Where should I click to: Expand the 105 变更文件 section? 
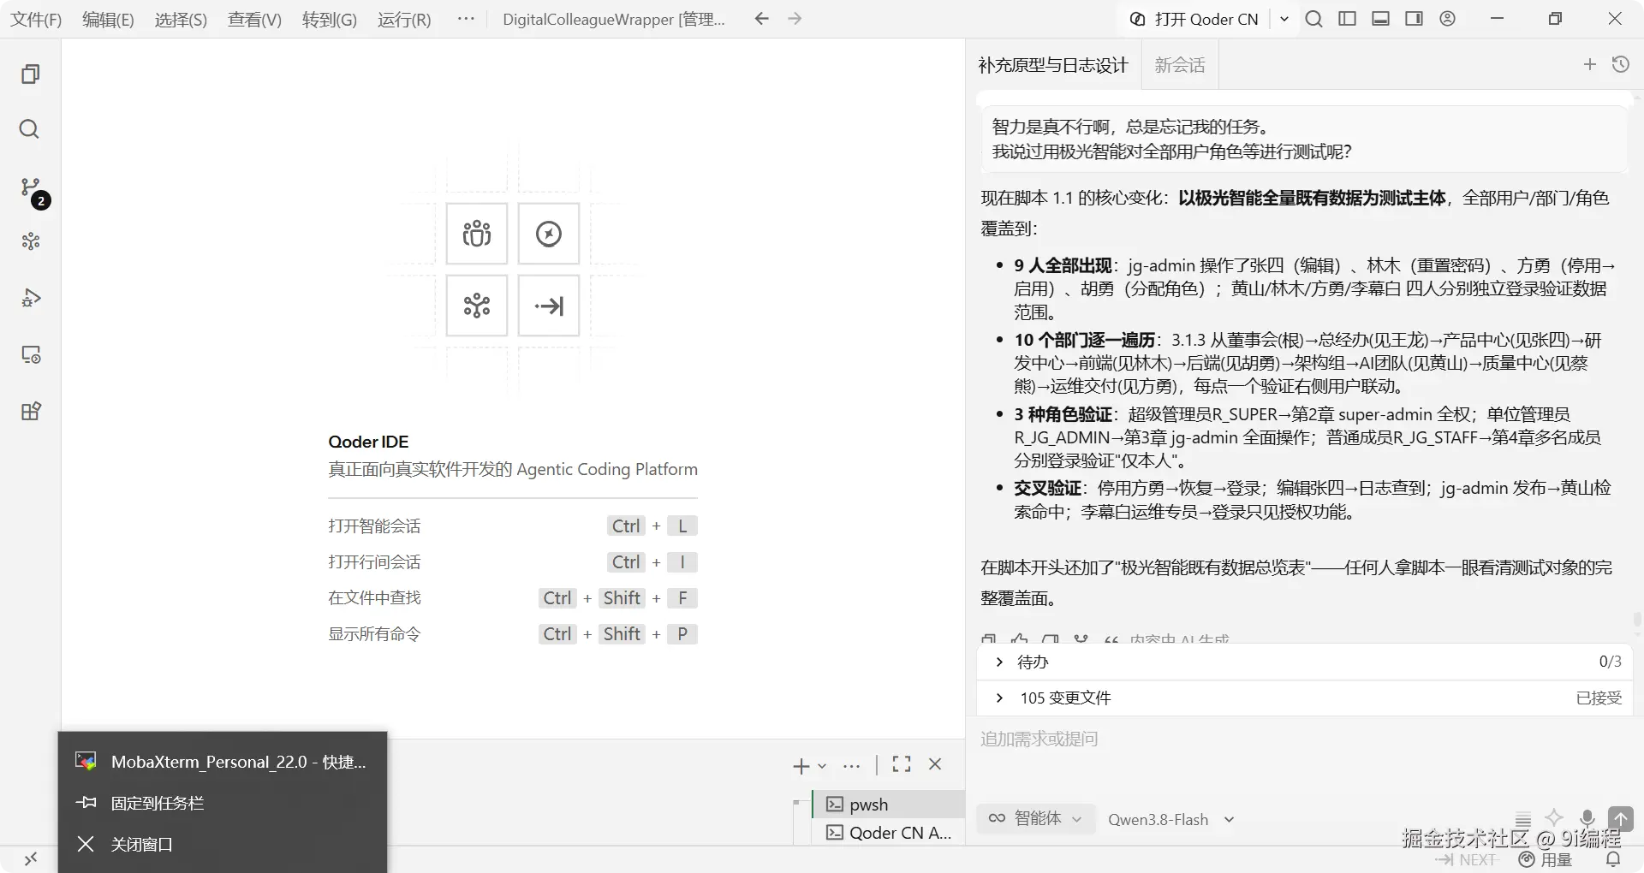tap(1304, 698)
